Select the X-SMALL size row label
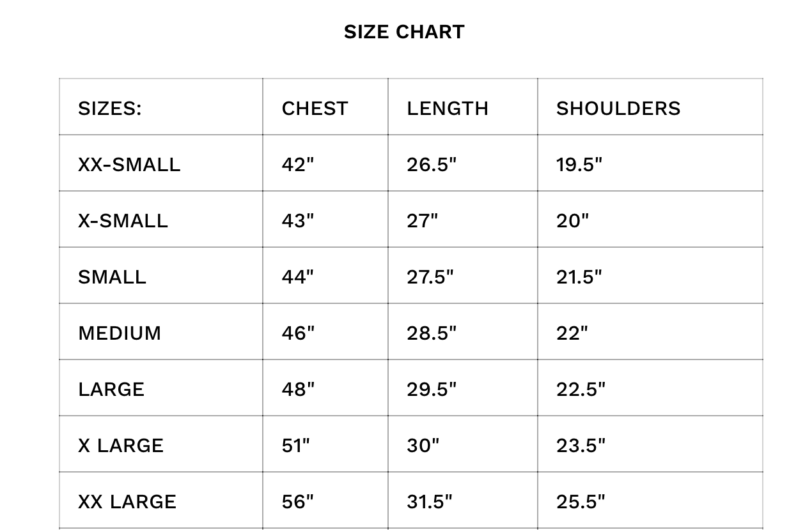The width and height of the screenshot is (812, 530). coord(123,220)
